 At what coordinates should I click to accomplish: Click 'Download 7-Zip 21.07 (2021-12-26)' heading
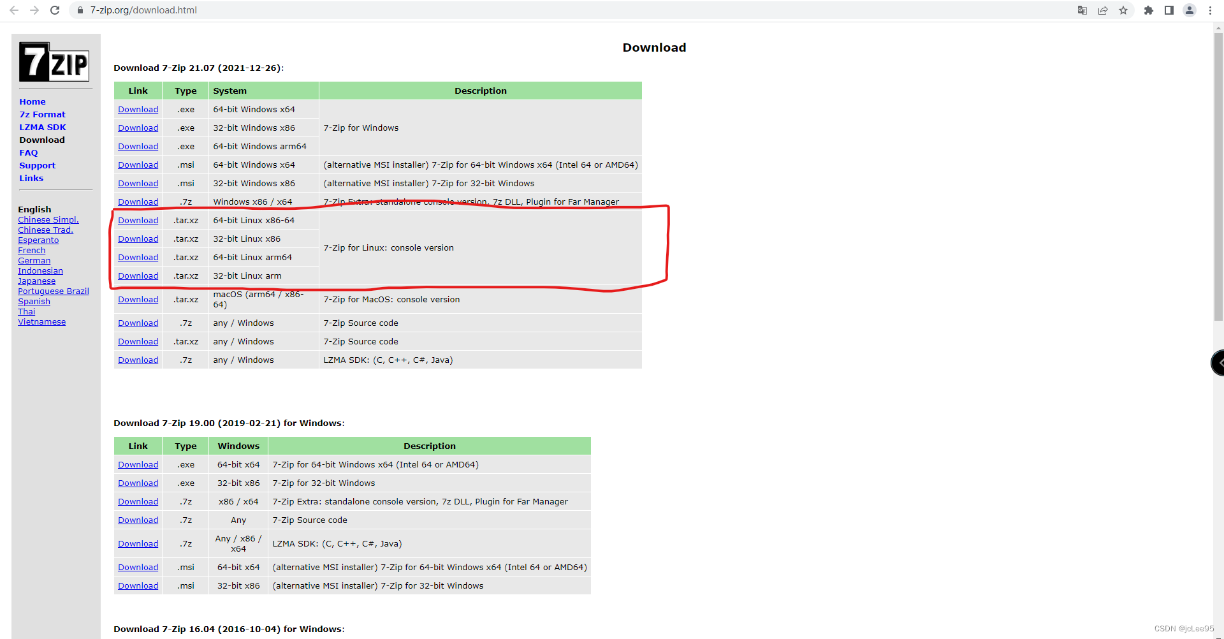click(x=199, y=68)
